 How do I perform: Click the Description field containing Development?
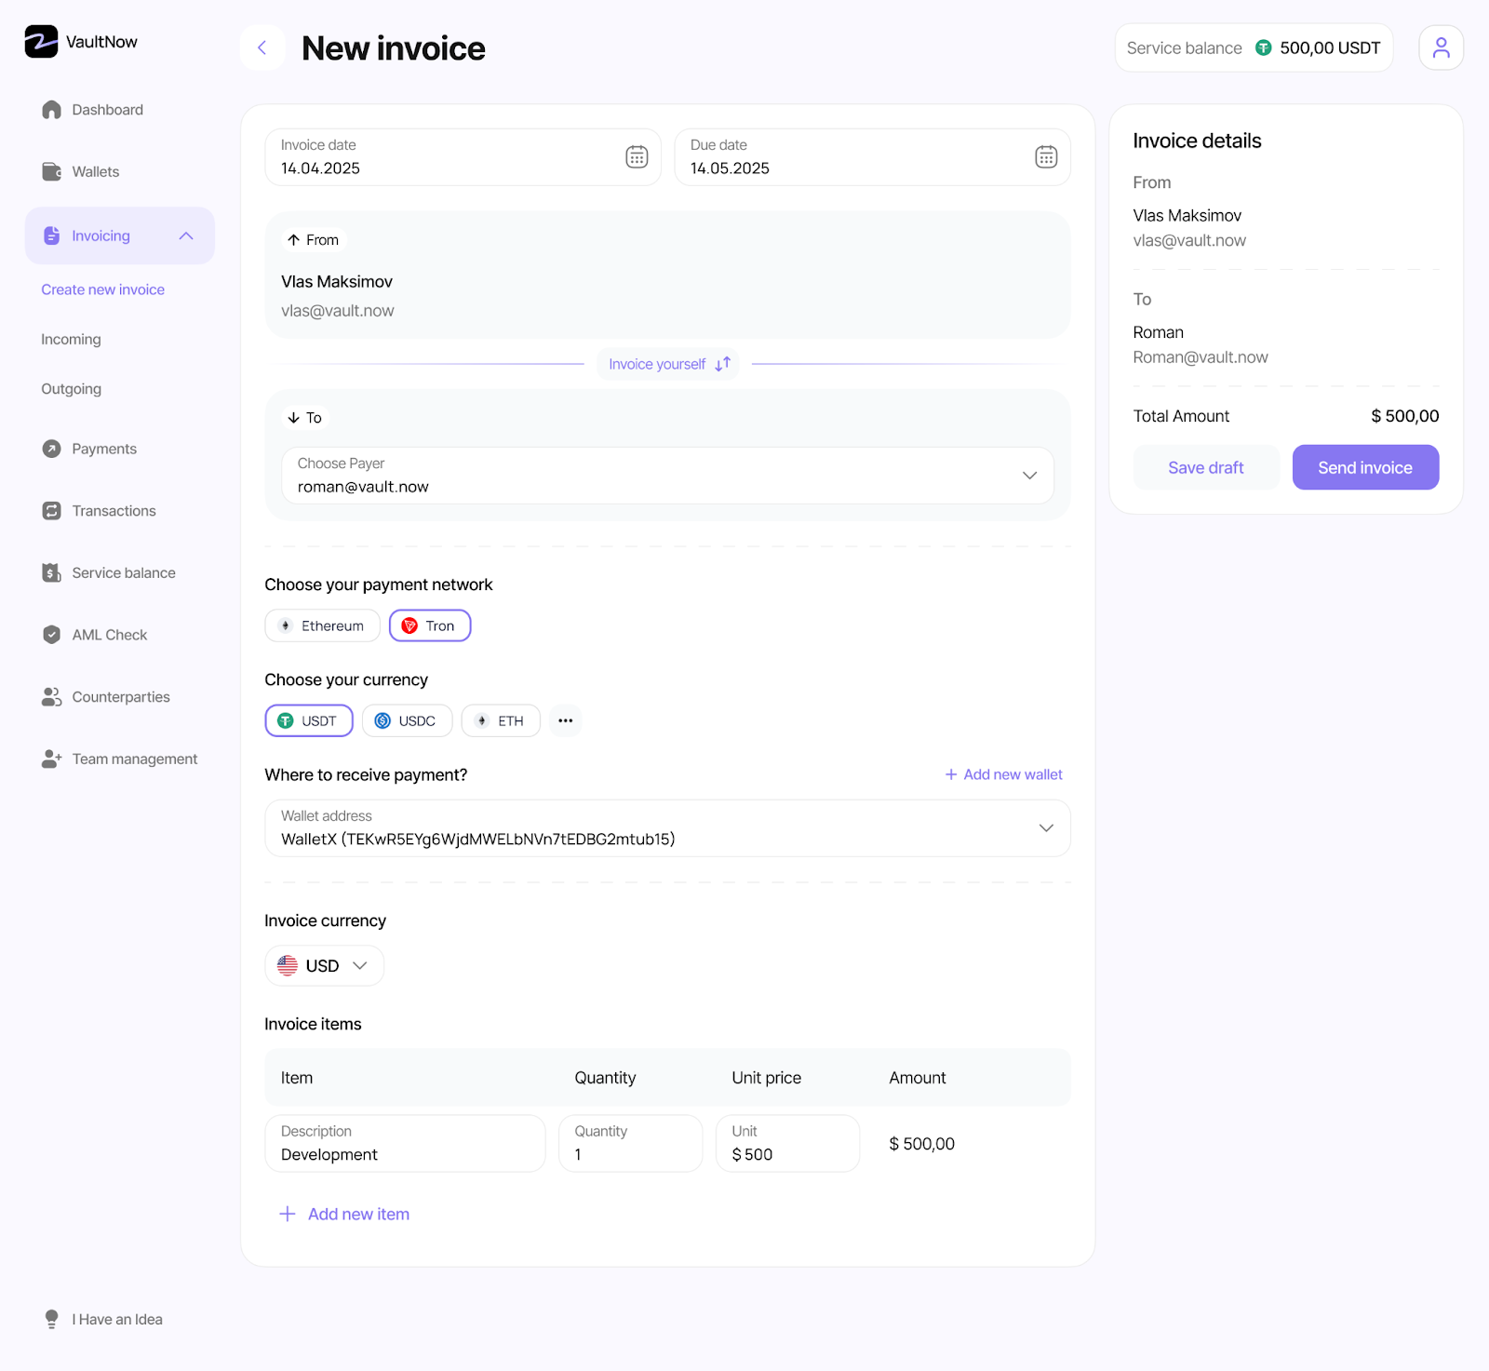tap(405, 1144)
